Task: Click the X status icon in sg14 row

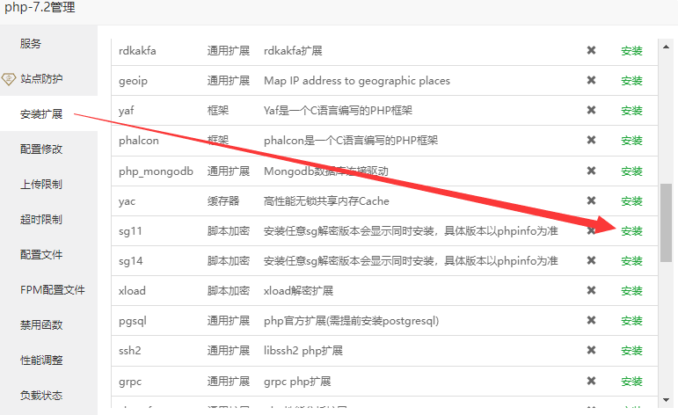Action: [591, 260]
